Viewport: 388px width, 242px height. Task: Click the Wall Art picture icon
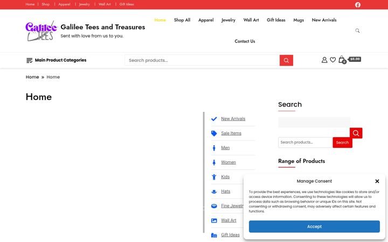(214, 220)
